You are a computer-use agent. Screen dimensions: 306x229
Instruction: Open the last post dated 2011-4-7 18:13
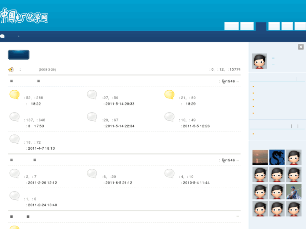41,148
